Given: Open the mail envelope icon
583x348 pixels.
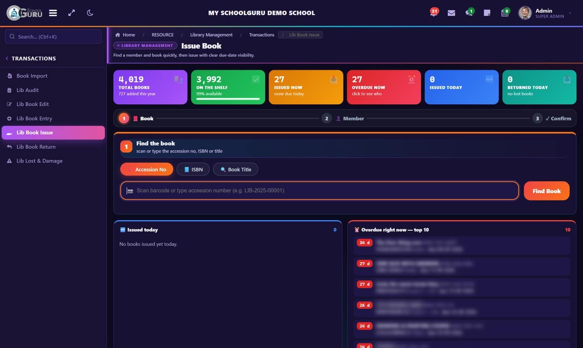Looking at the screenshot, I should (451, 13).
